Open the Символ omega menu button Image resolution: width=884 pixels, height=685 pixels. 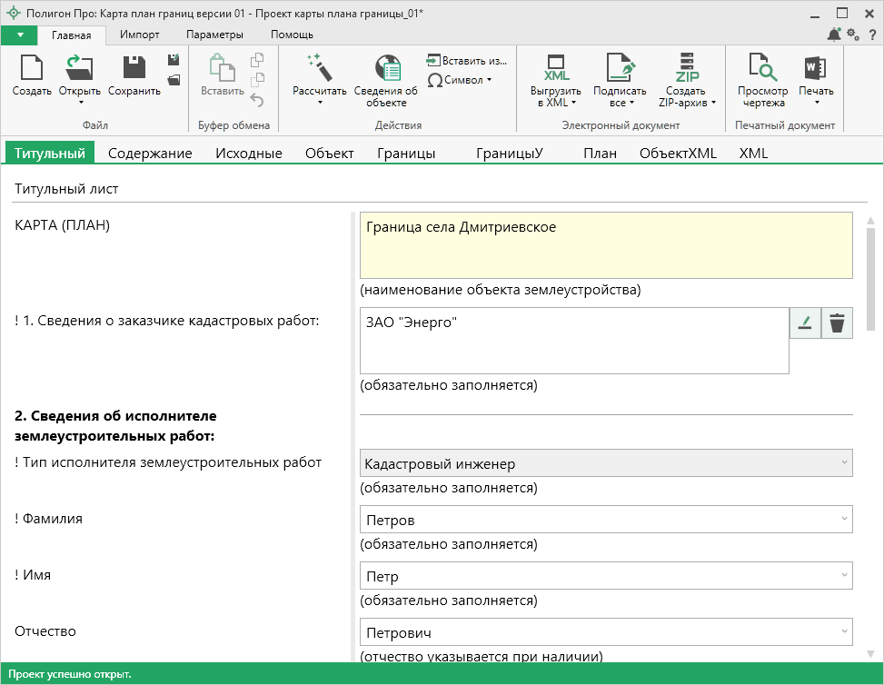(460, 80)
